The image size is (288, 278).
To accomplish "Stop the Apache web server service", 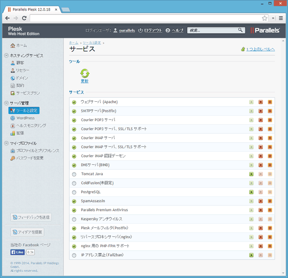I will [x=261, y=102].
